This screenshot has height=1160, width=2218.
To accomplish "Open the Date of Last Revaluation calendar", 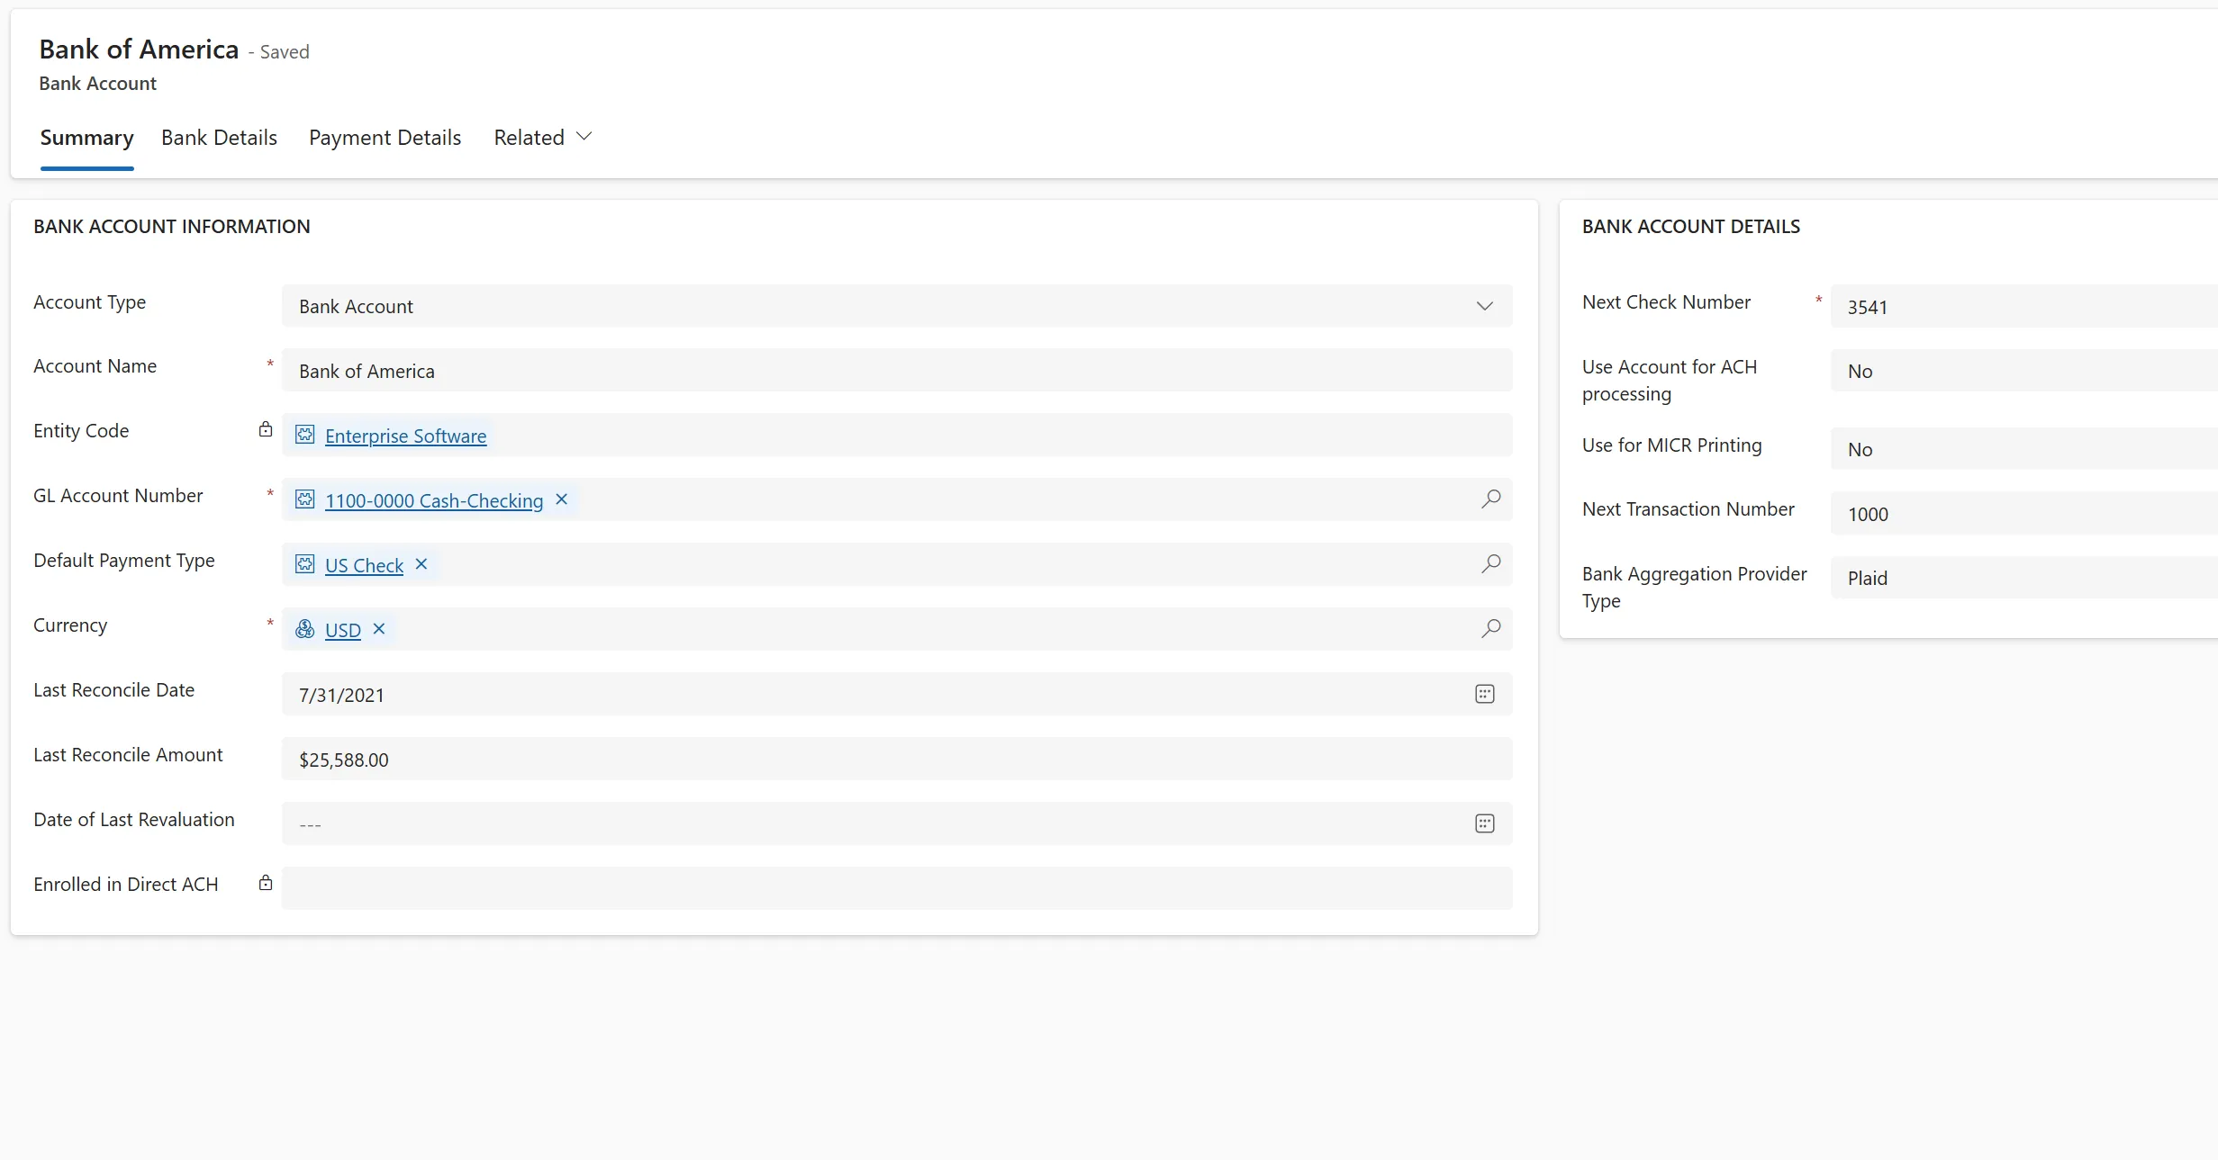I will [x=1485, y=823].
